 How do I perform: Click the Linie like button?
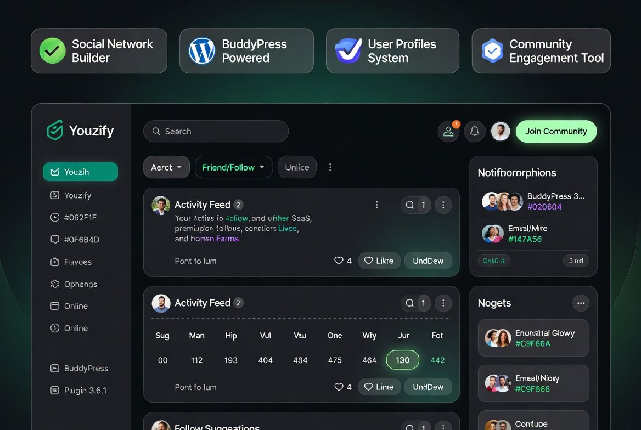click(379, 387)
